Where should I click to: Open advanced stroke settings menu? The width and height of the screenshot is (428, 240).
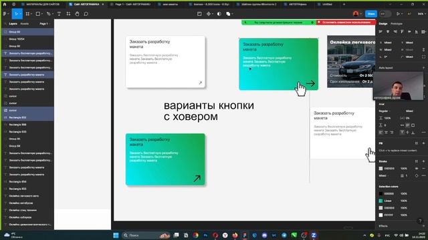click(423, 176)
